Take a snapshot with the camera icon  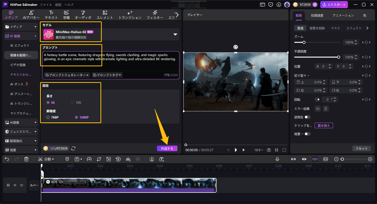[x=269, y=150]
